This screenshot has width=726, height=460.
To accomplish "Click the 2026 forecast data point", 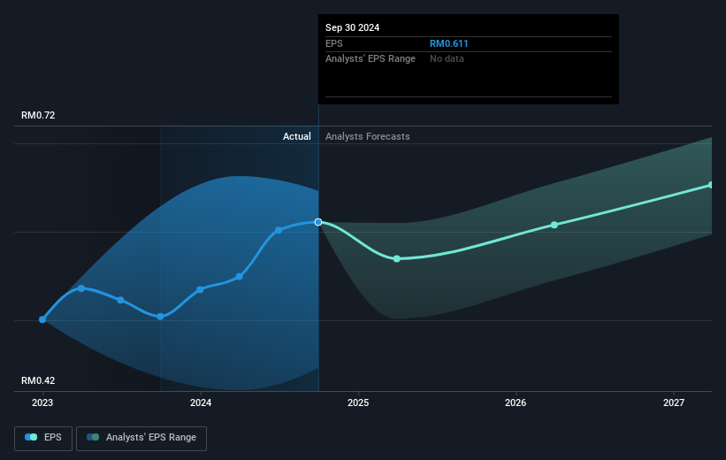I will click(x=554, y=226).
